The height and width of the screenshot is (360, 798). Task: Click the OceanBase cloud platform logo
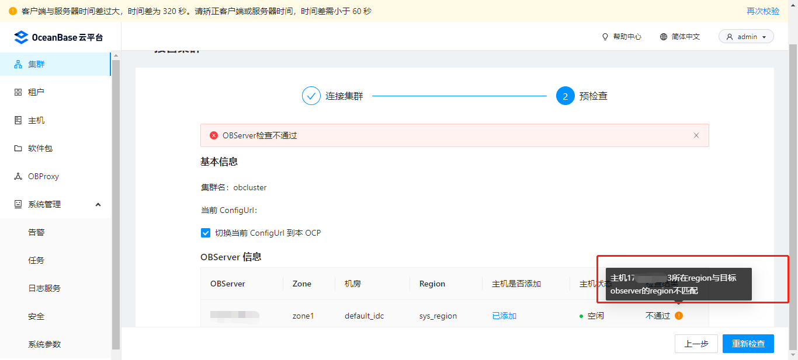58,37
